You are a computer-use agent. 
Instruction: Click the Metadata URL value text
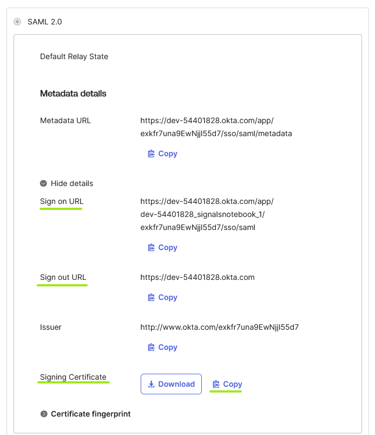pos(216,127)
